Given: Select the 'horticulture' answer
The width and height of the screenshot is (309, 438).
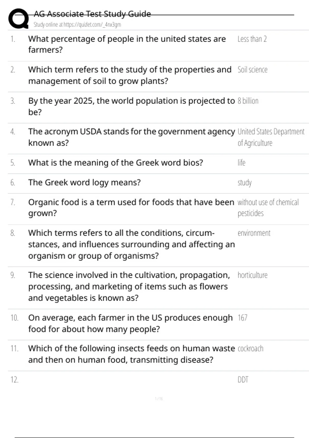Looking at the screenshot, I should click(252, 275).
